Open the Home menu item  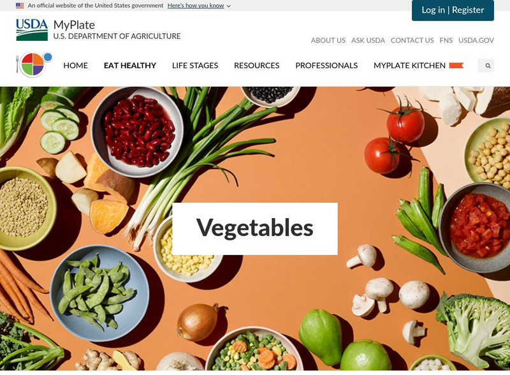[x=75, y=66]
